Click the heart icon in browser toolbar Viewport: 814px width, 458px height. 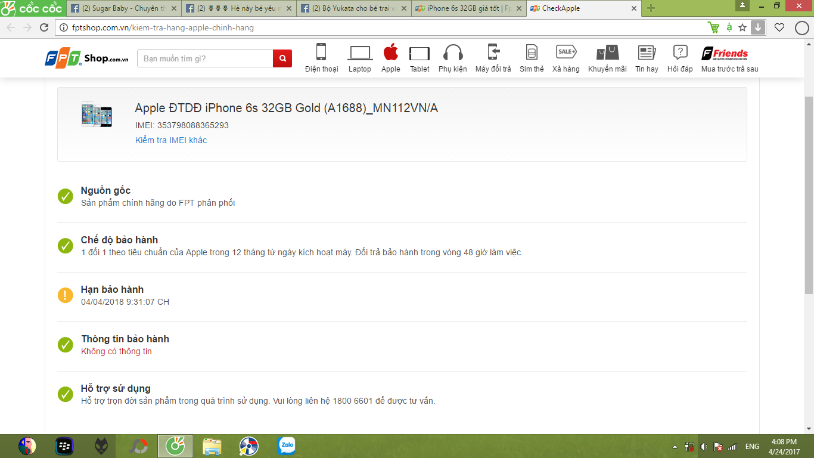pos(779,27)
